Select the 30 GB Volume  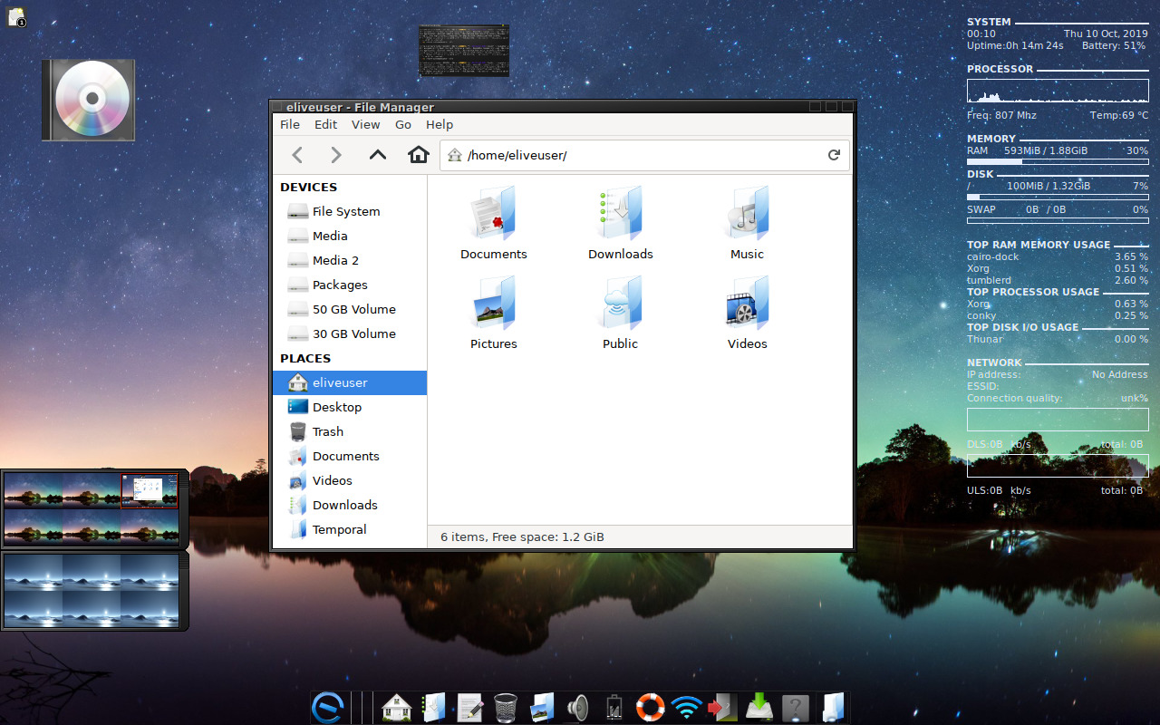click(x=350, y=333)
